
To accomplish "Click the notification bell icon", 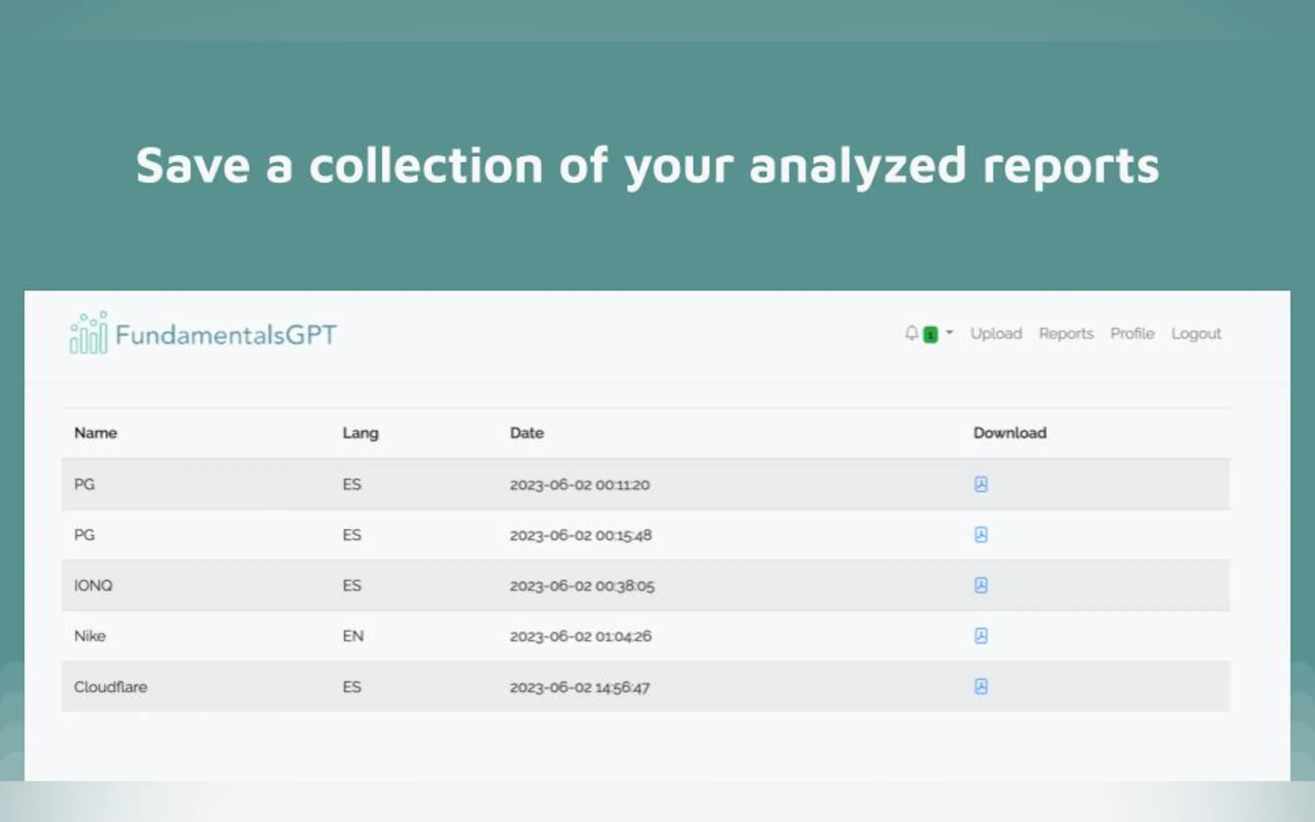I will click(x=912, y=333).
